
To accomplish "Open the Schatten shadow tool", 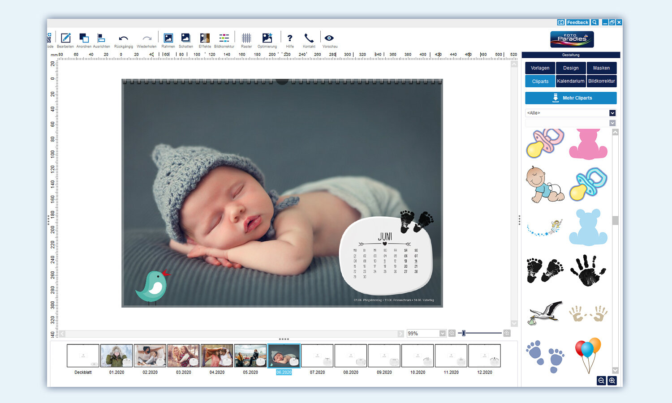I will coord(185,39).
